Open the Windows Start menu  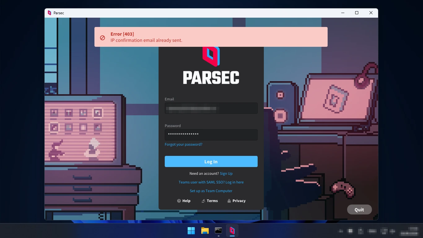click(x=191, y=231)
